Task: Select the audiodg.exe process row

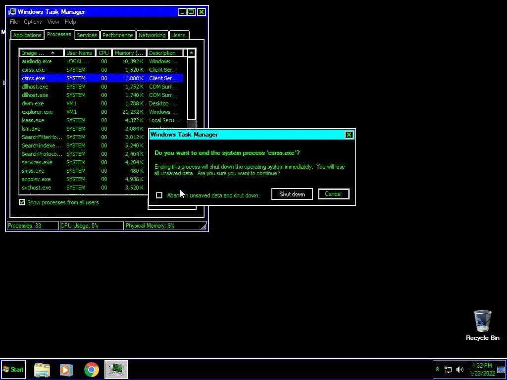Action: tap(102, 61)
